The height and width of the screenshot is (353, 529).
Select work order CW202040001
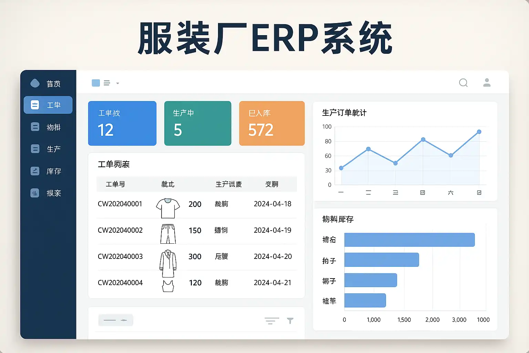point(120,204)
